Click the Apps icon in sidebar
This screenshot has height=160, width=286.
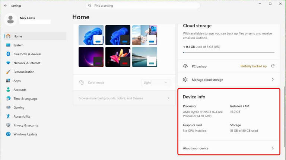pyautogui.click(x=8, y=81)
